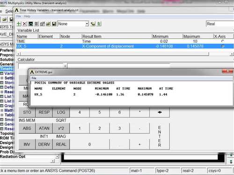Select TimeHist Postpro highlighted menu item
Screen dimensions: 234x175
pos(7,69)
